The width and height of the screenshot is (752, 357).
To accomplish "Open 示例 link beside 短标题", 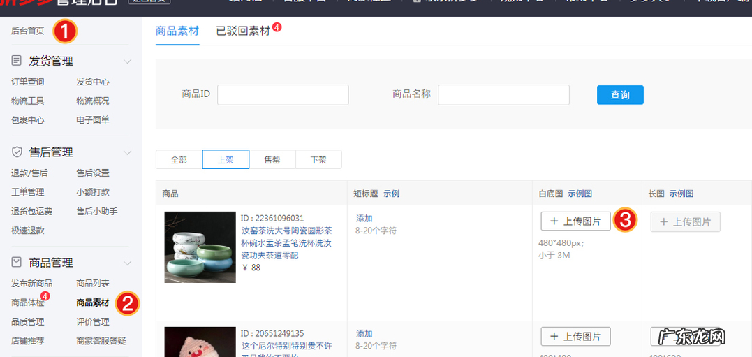I will pos(391,194).
